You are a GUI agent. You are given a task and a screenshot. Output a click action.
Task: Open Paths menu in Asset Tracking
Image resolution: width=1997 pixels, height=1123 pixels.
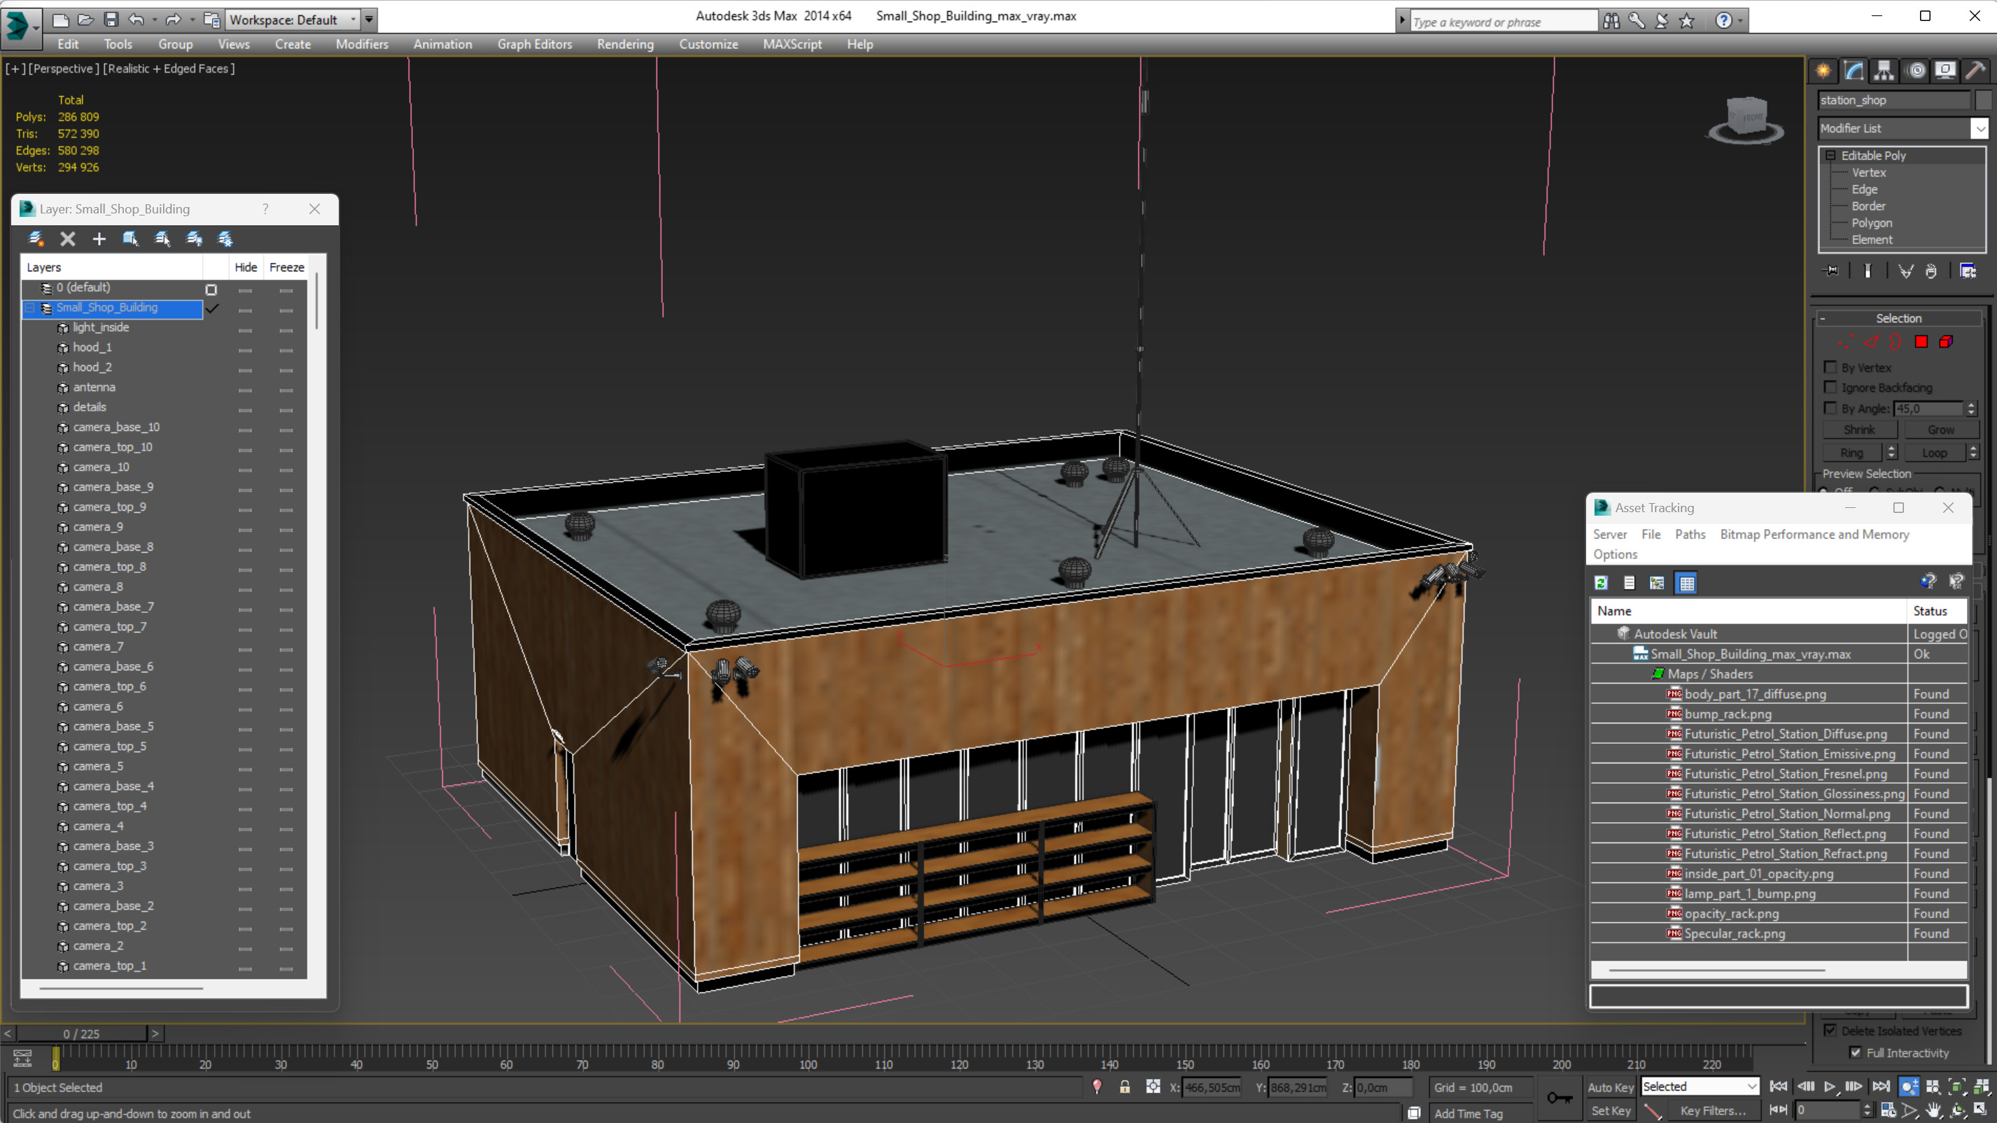tap(1689, 534)
